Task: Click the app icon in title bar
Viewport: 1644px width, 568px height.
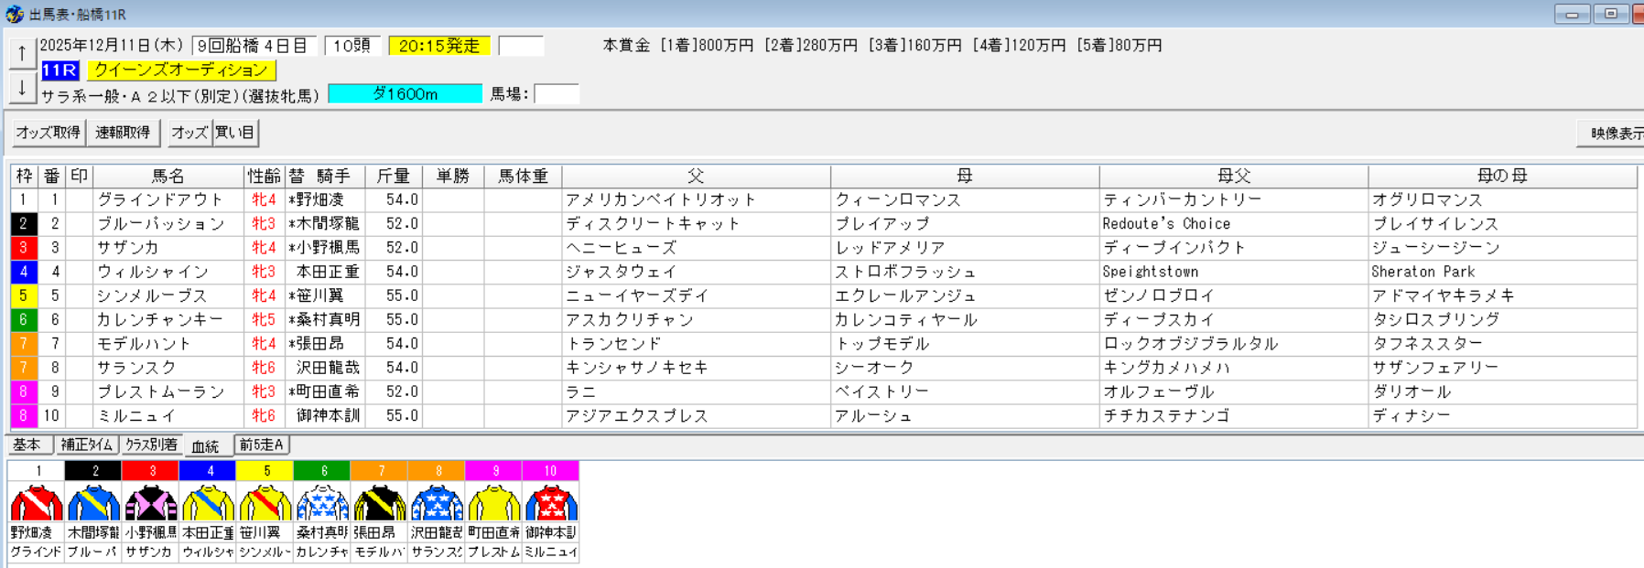Action: (x=15, y=15)
